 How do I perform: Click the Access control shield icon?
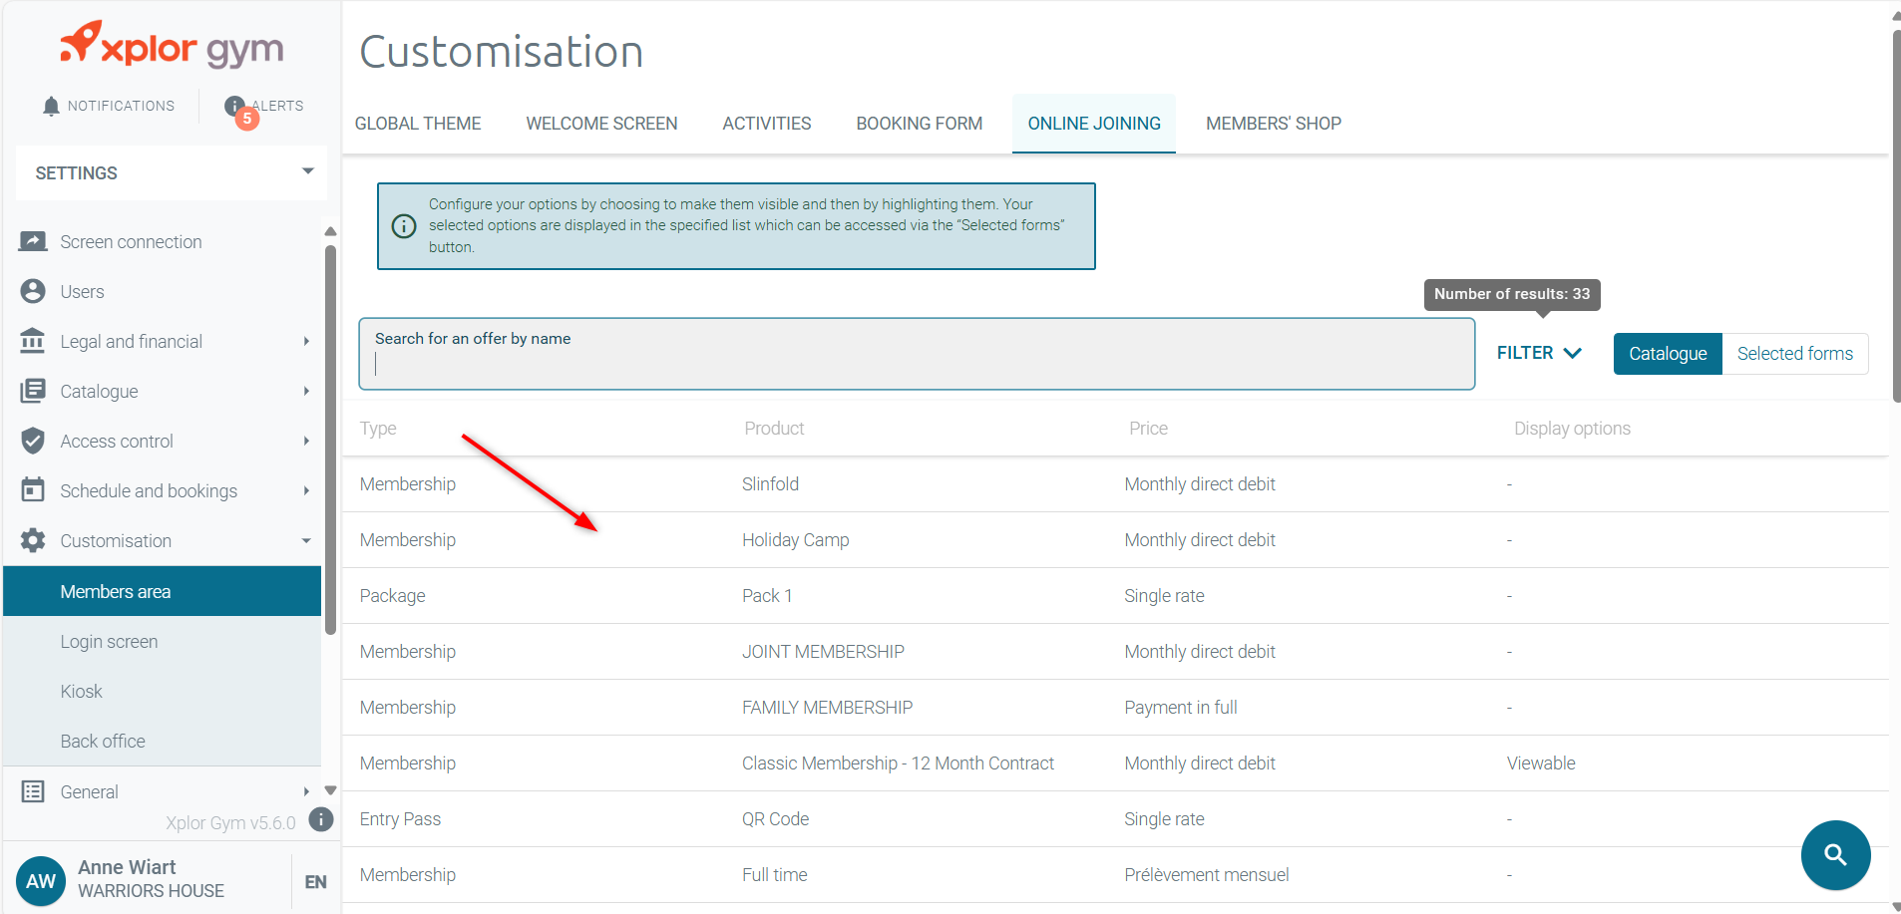[33, 441]
